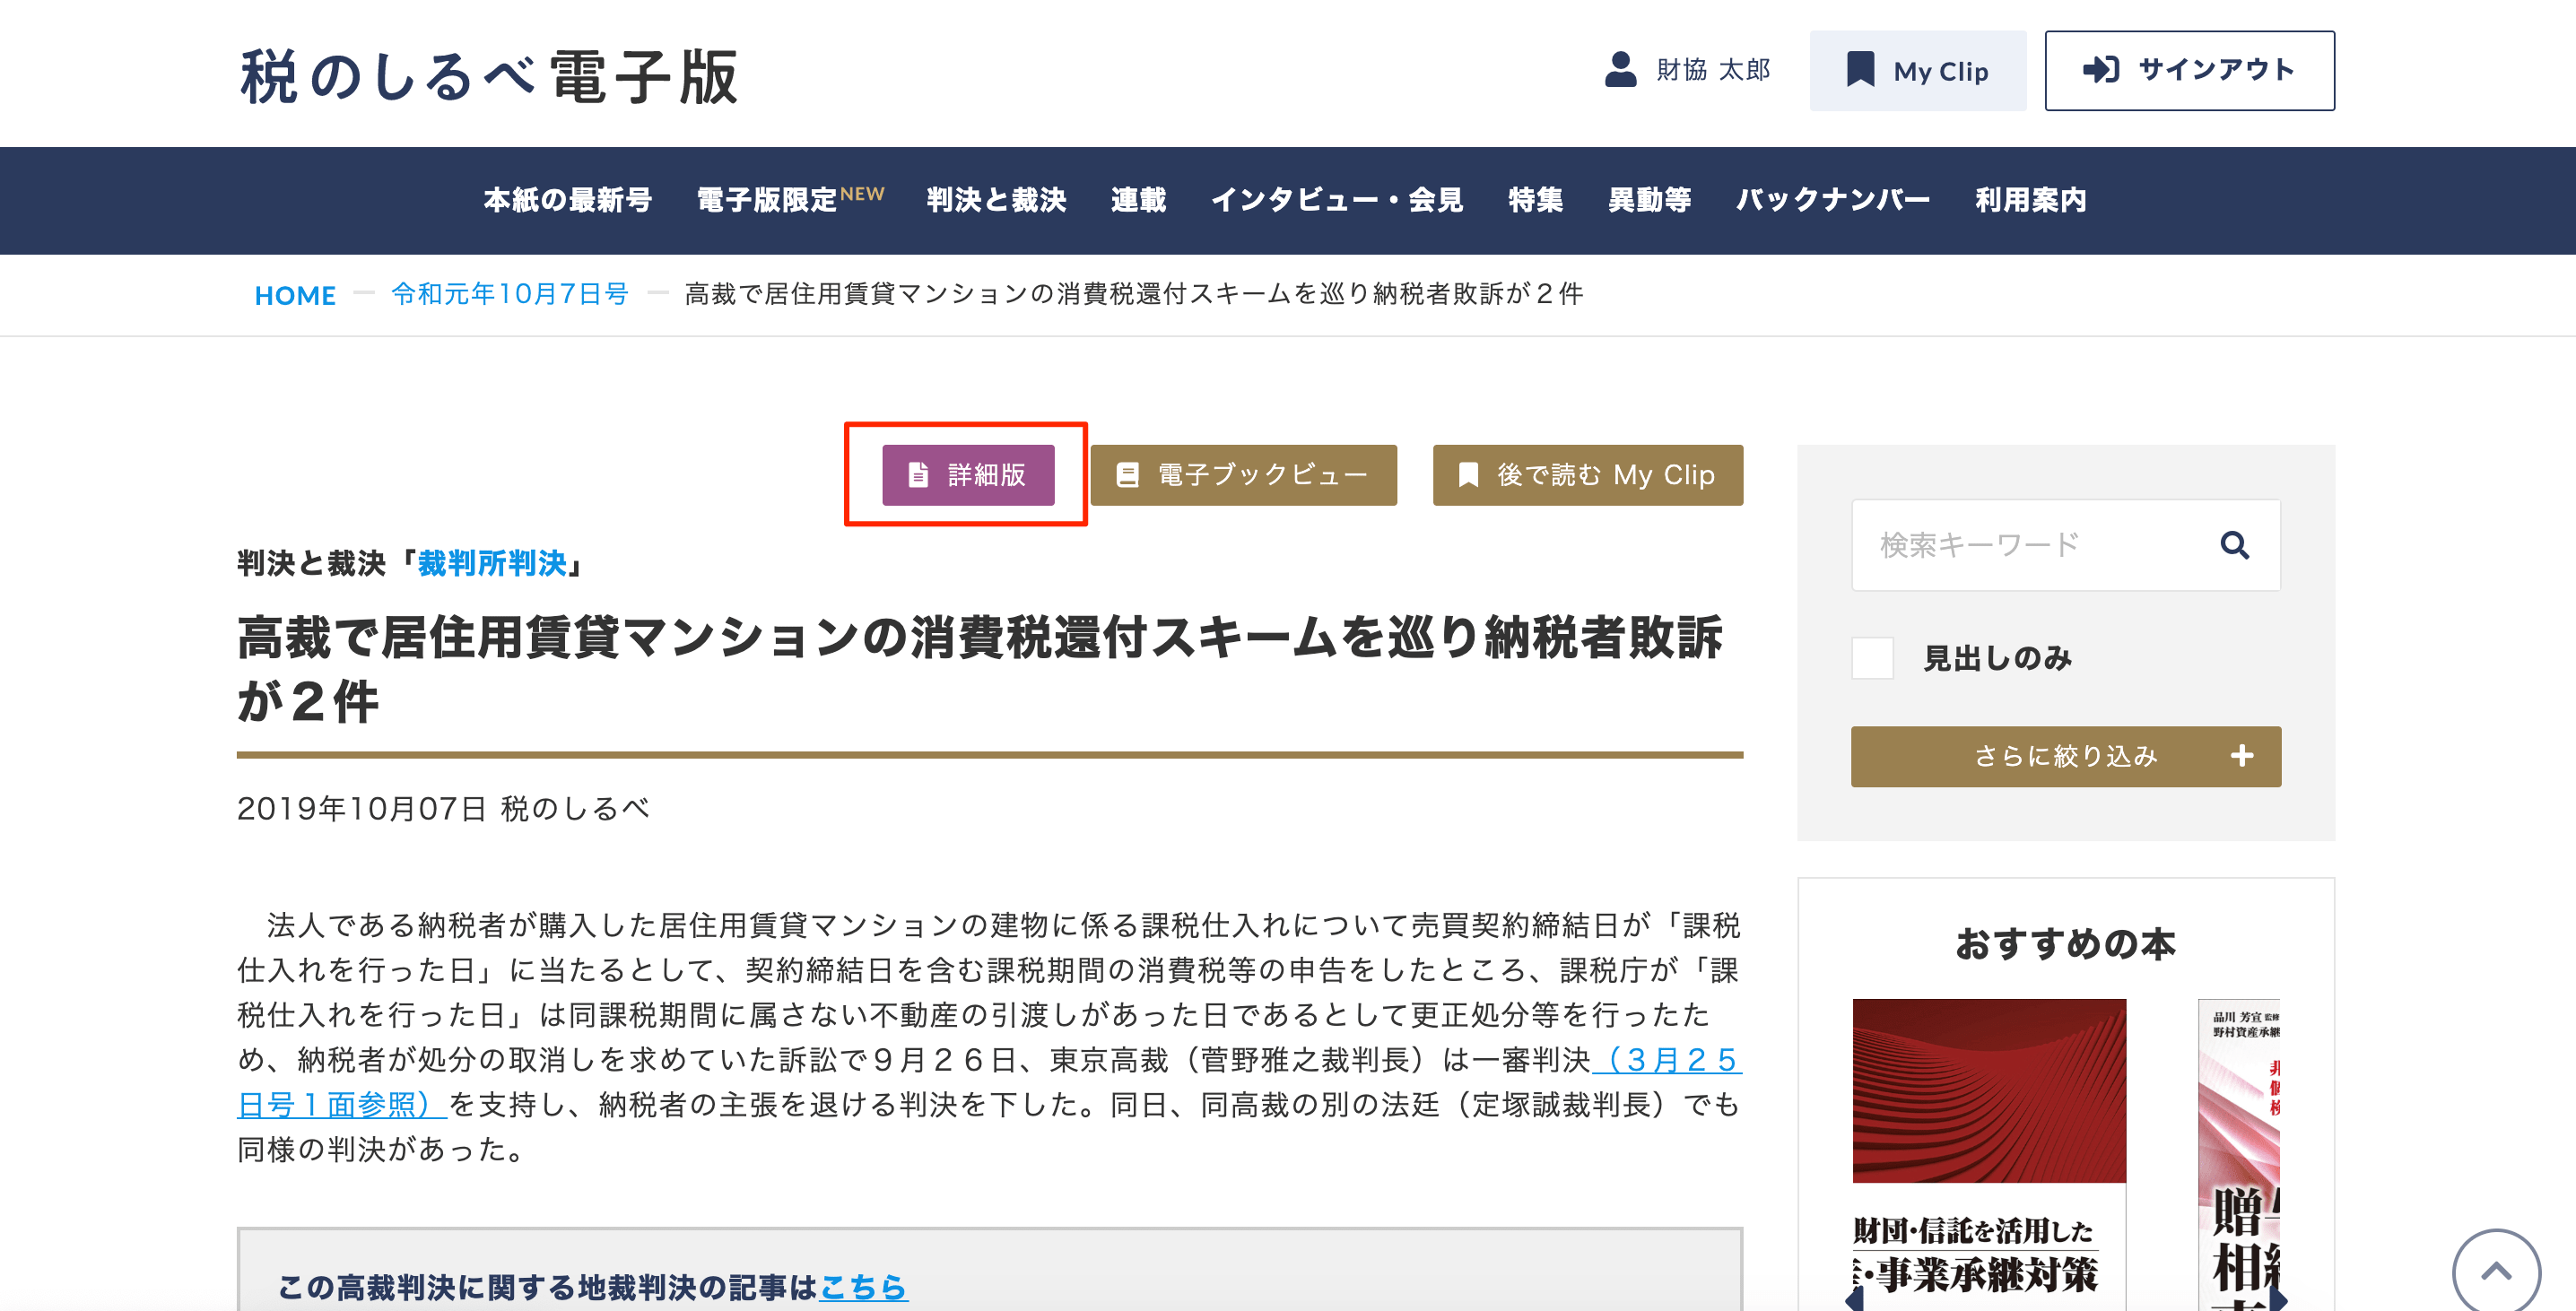Open the 電子ブックビュー book viewer
The image size is (2576, 1311).
coord(1243,475)
